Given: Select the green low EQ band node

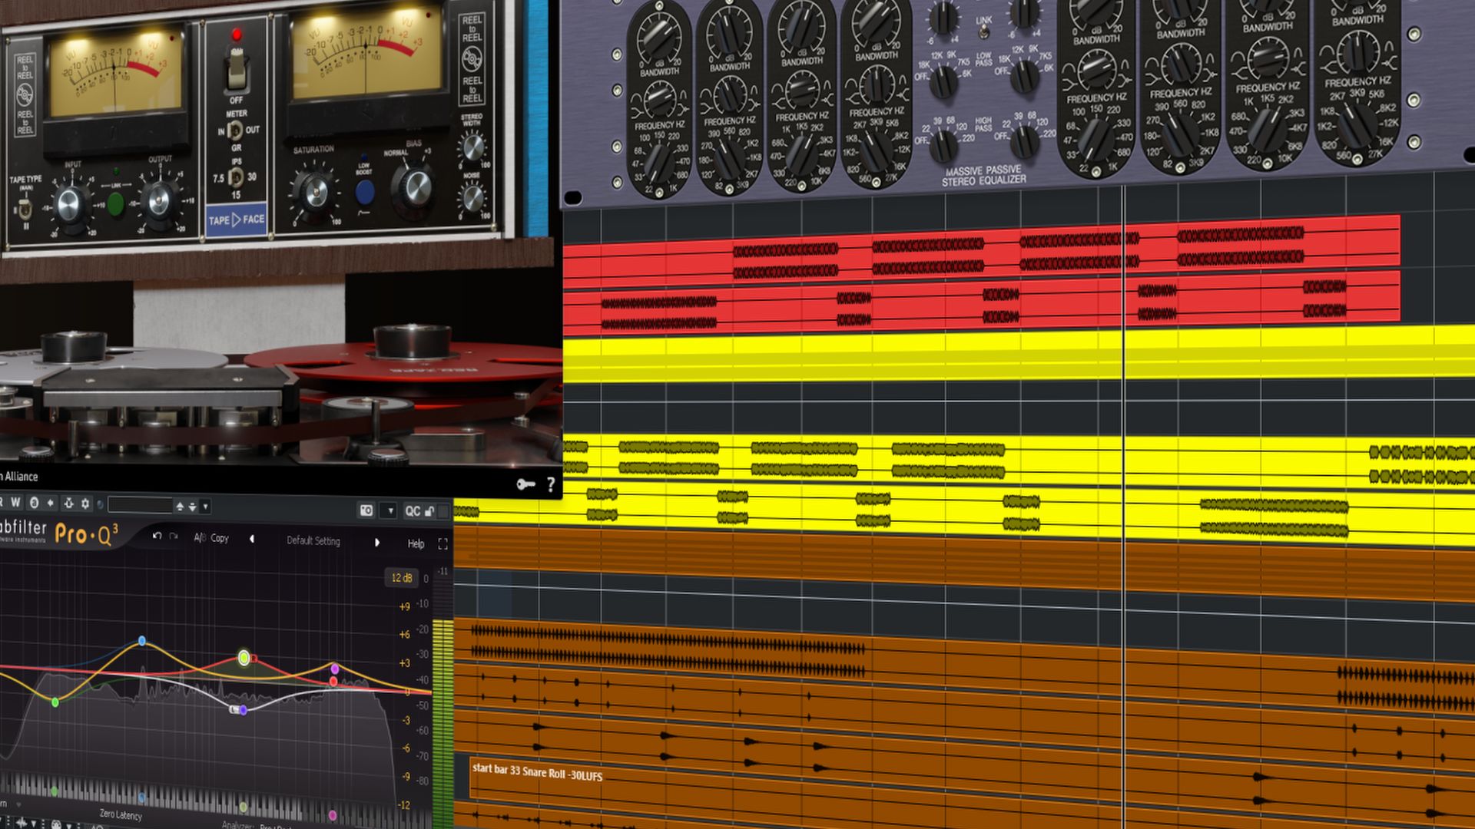Looking at the screenshot, I should pyautogui.click(x=55, y=702).
